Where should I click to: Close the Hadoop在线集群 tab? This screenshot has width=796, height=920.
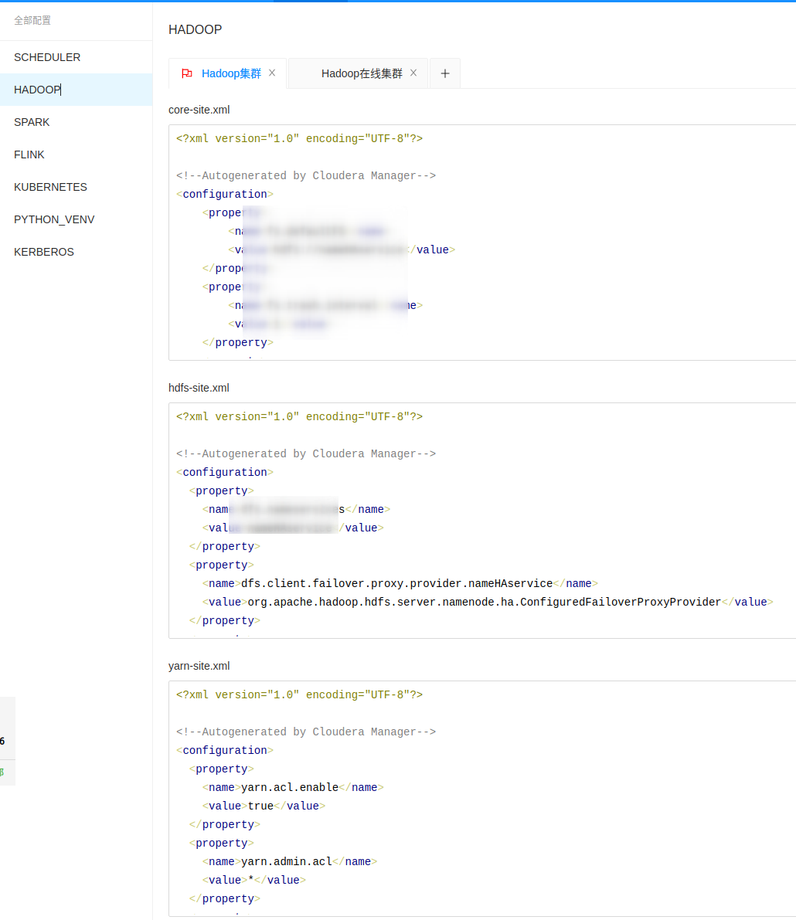click(x=413, y=73)
